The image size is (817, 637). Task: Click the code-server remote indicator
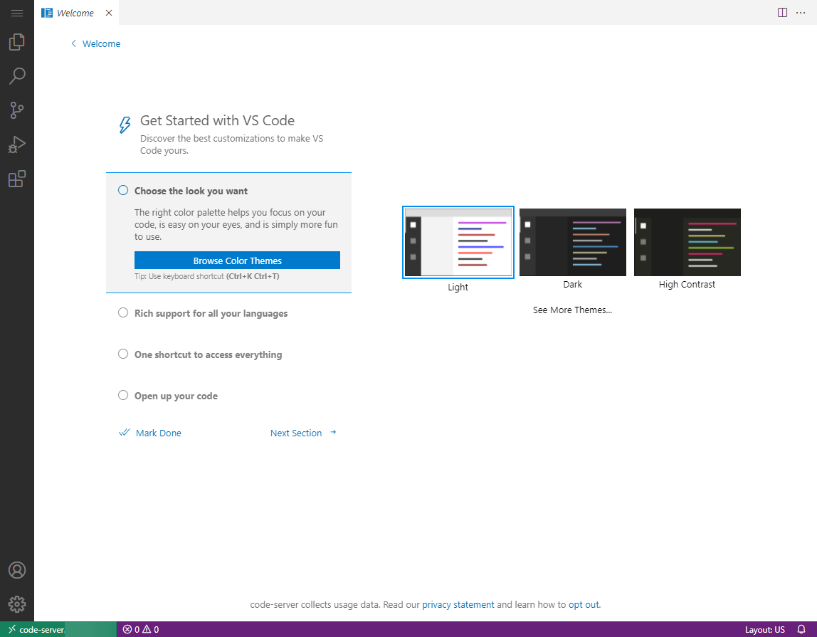[x=34, y=629]
